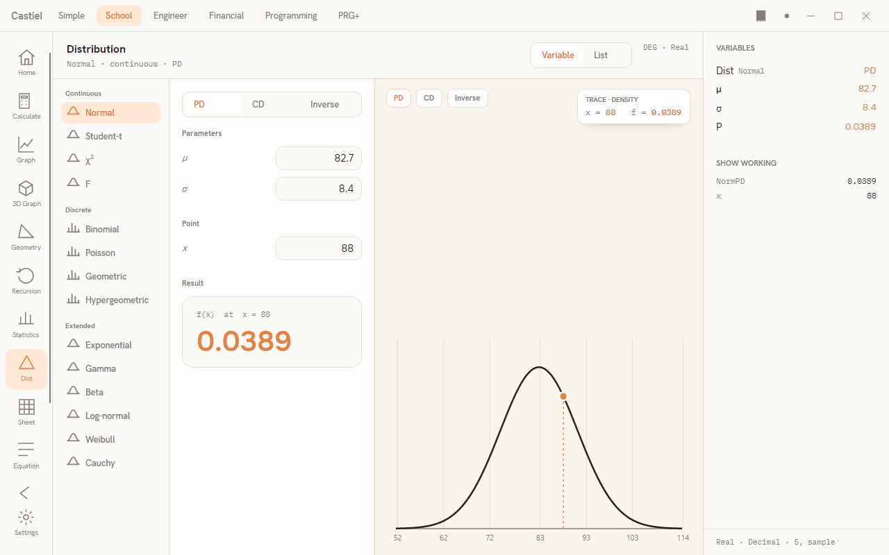Viewport: 889px width, 555px height.
Task: Click the Castiel app name
Action: pos(26,15)
